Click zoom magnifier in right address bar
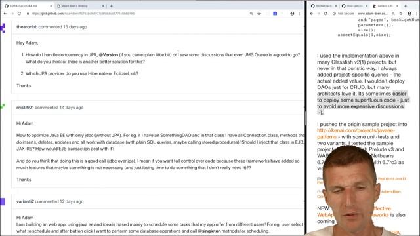Image resolution: width=420 pixels, height=236 pixels. click(393, 14)
